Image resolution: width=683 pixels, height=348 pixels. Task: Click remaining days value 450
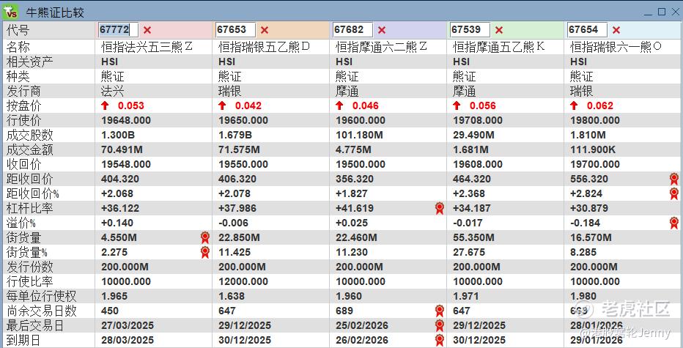(110, 311)
